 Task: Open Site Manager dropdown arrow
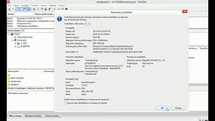click(x=13, y=9)
